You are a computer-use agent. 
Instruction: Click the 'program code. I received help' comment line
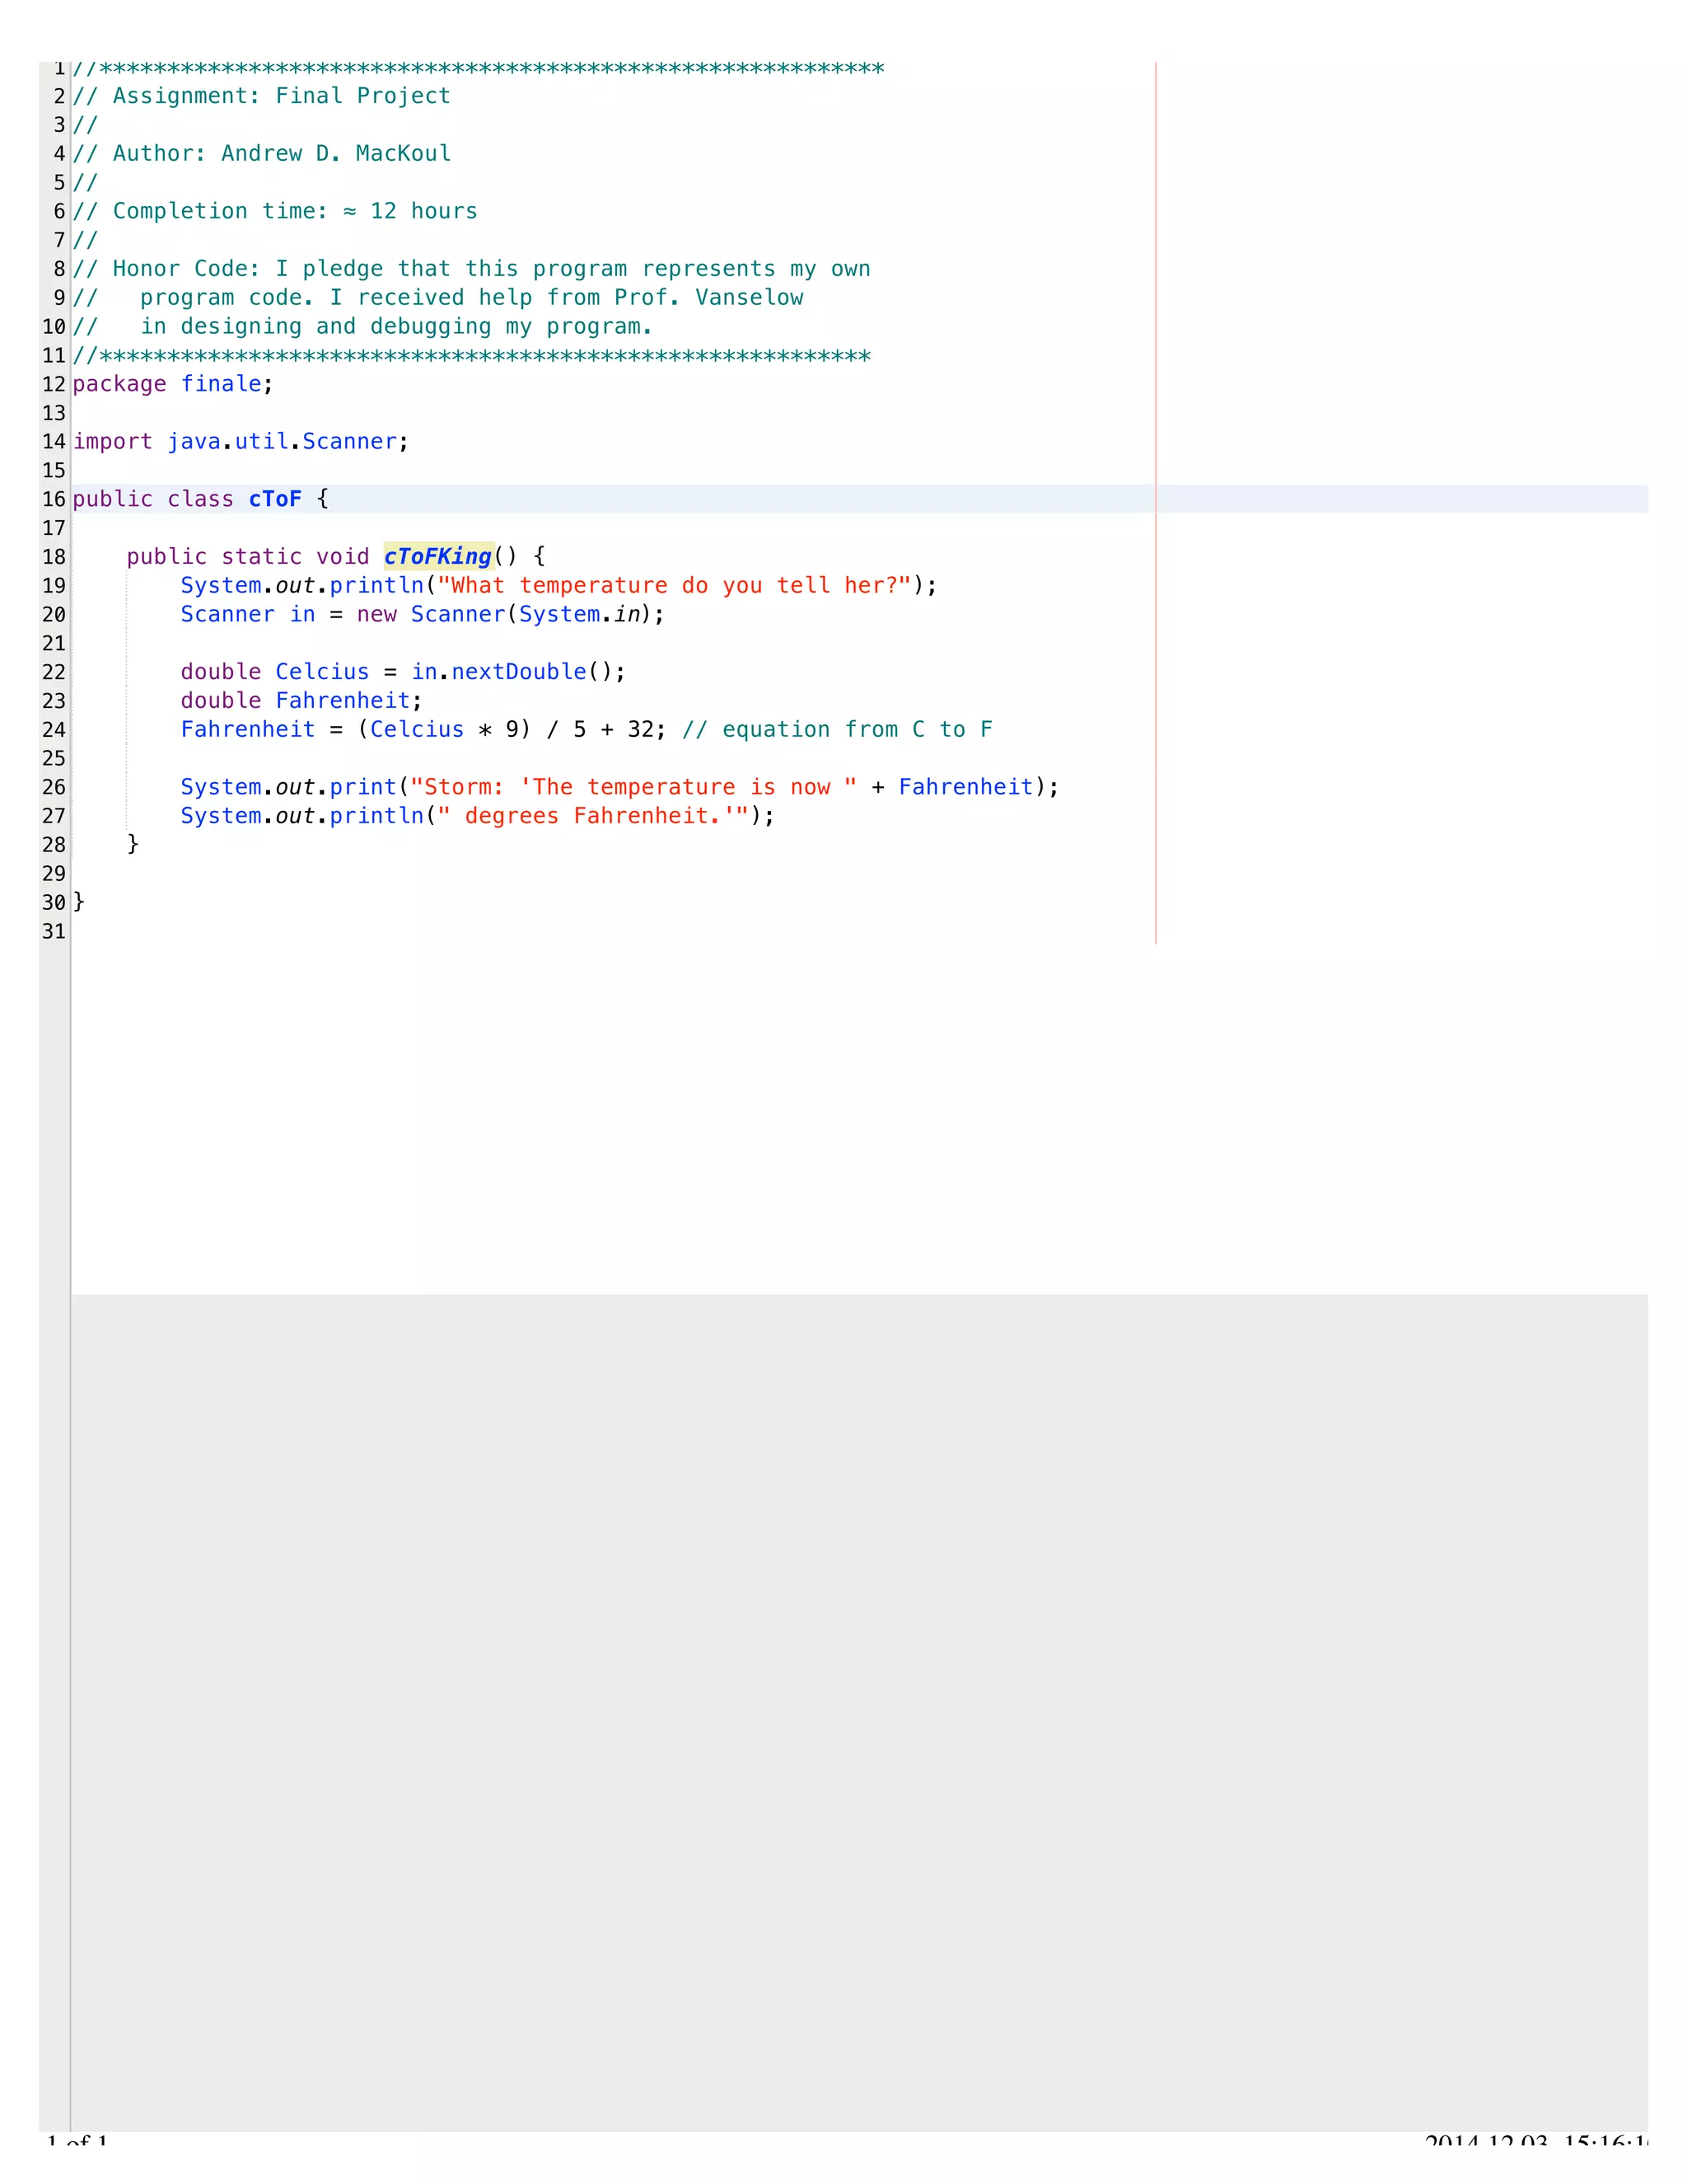click(437, 298)
